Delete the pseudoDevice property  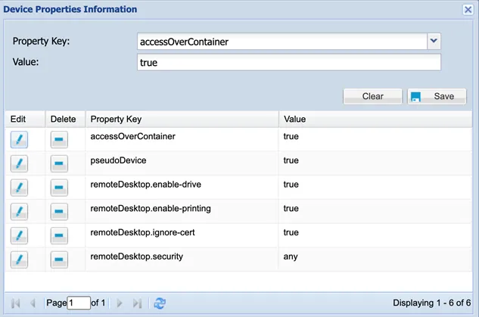coord(59,163)
